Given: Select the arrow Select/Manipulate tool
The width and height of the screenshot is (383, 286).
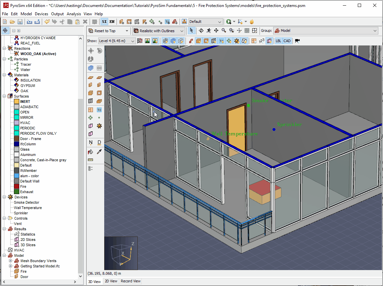Looking at the screenshot, I should click(x=191, y=31).
